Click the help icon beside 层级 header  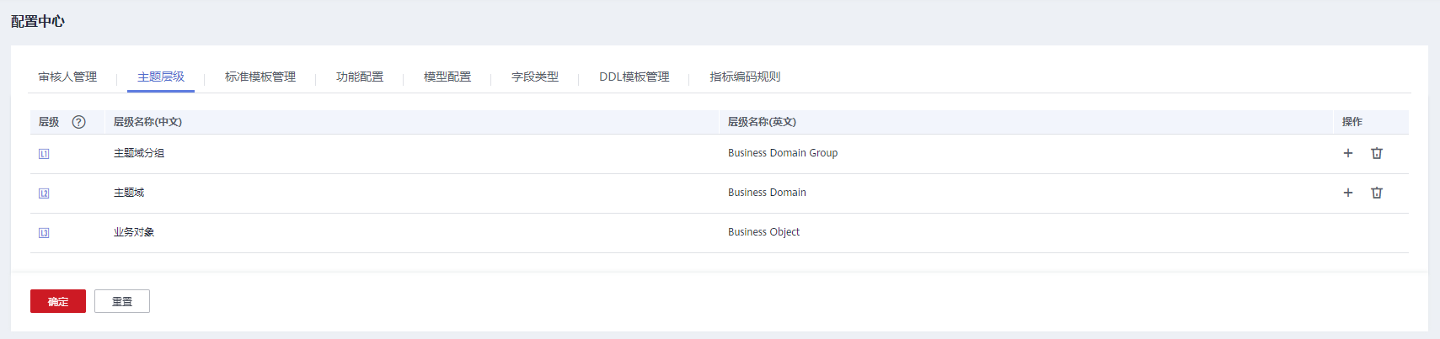click(x=78, y=122)
